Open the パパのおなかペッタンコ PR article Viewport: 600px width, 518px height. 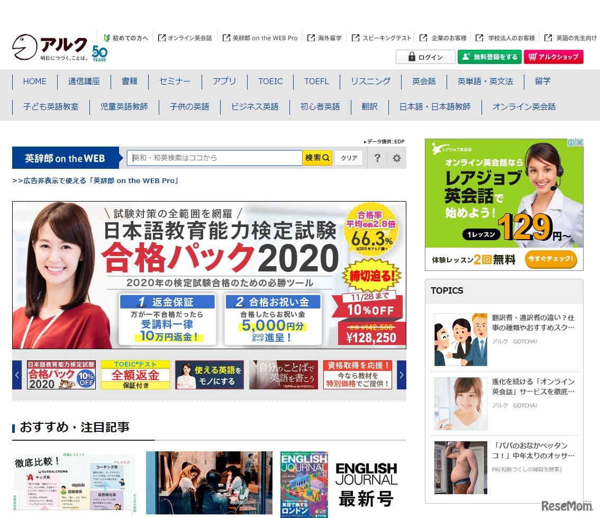click(533, 450)
